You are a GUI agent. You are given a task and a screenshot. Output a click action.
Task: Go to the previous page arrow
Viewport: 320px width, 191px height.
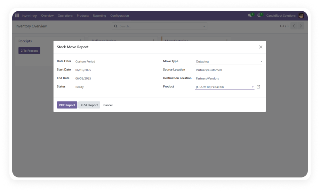click(x=294, y=26)
